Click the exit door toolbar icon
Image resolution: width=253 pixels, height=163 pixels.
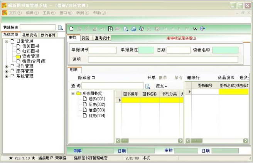202,29
